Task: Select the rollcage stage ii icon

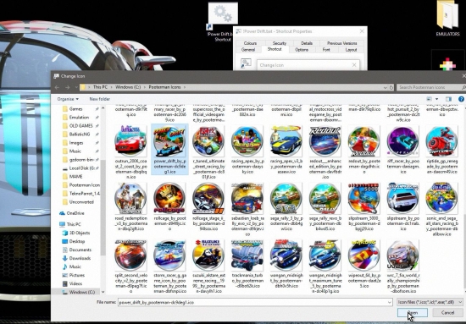Action: click(x=208, y=206)
